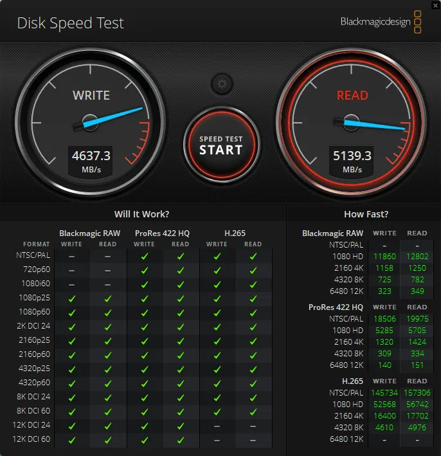Click Blackmagic RAW write checkmark for 12K DCI 24
Viewport: 441px width, 456px height.
71,426
